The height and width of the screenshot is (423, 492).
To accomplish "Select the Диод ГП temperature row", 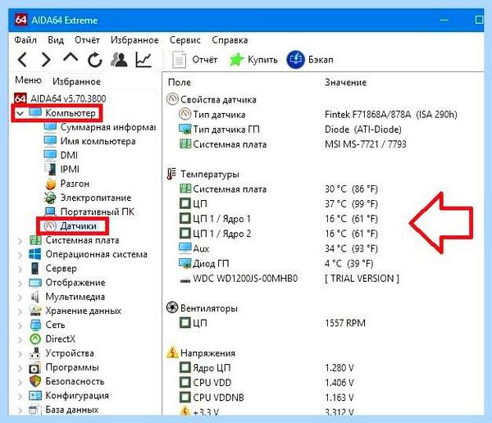I will point(323,264).
